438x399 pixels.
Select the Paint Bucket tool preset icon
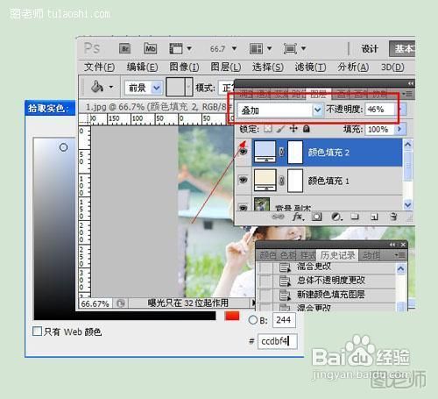click(x=97, y=87)
